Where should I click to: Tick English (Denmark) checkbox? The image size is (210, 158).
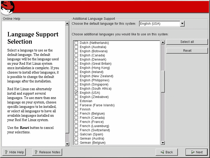pos(76,59)
